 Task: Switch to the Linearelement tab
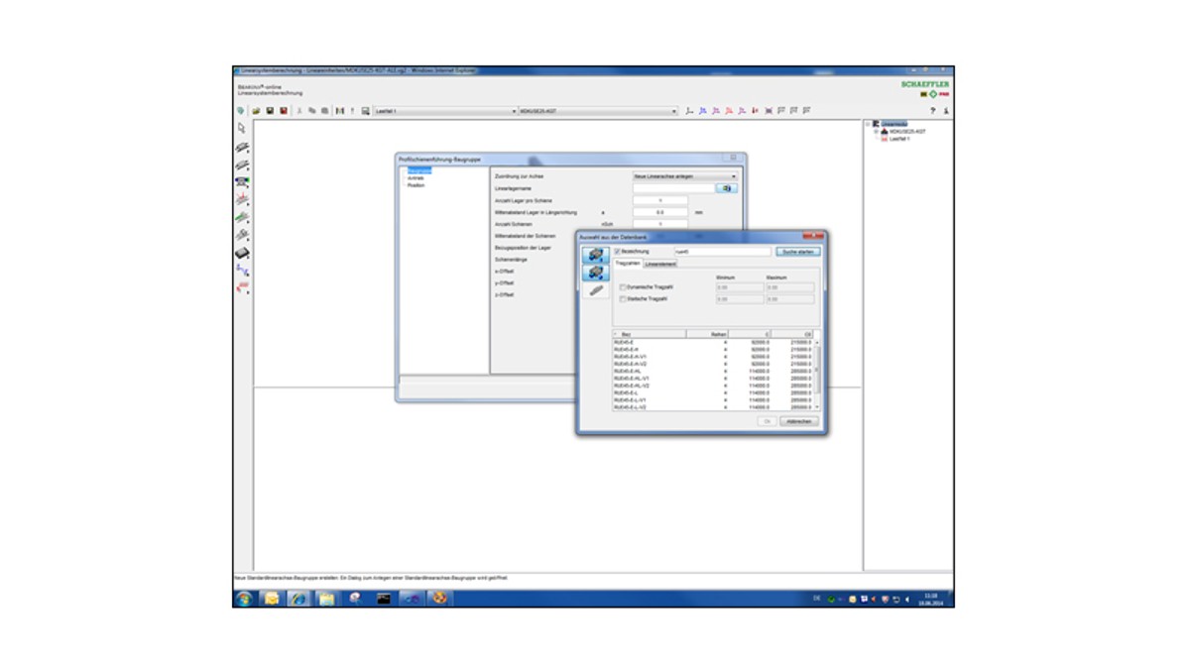pyautogui.click(x=660, y=265)
